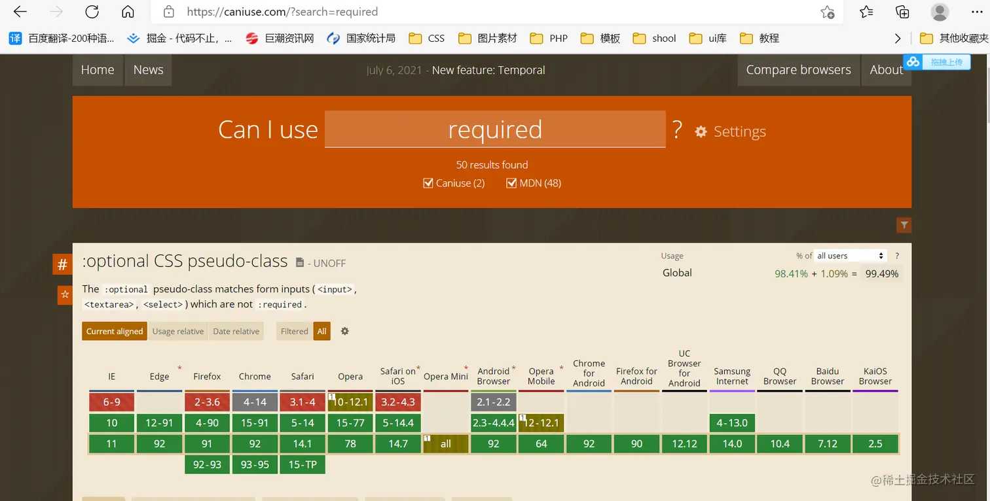
Task: Open the 巨潮资讯网 bookmark
Action: (280, 38)
